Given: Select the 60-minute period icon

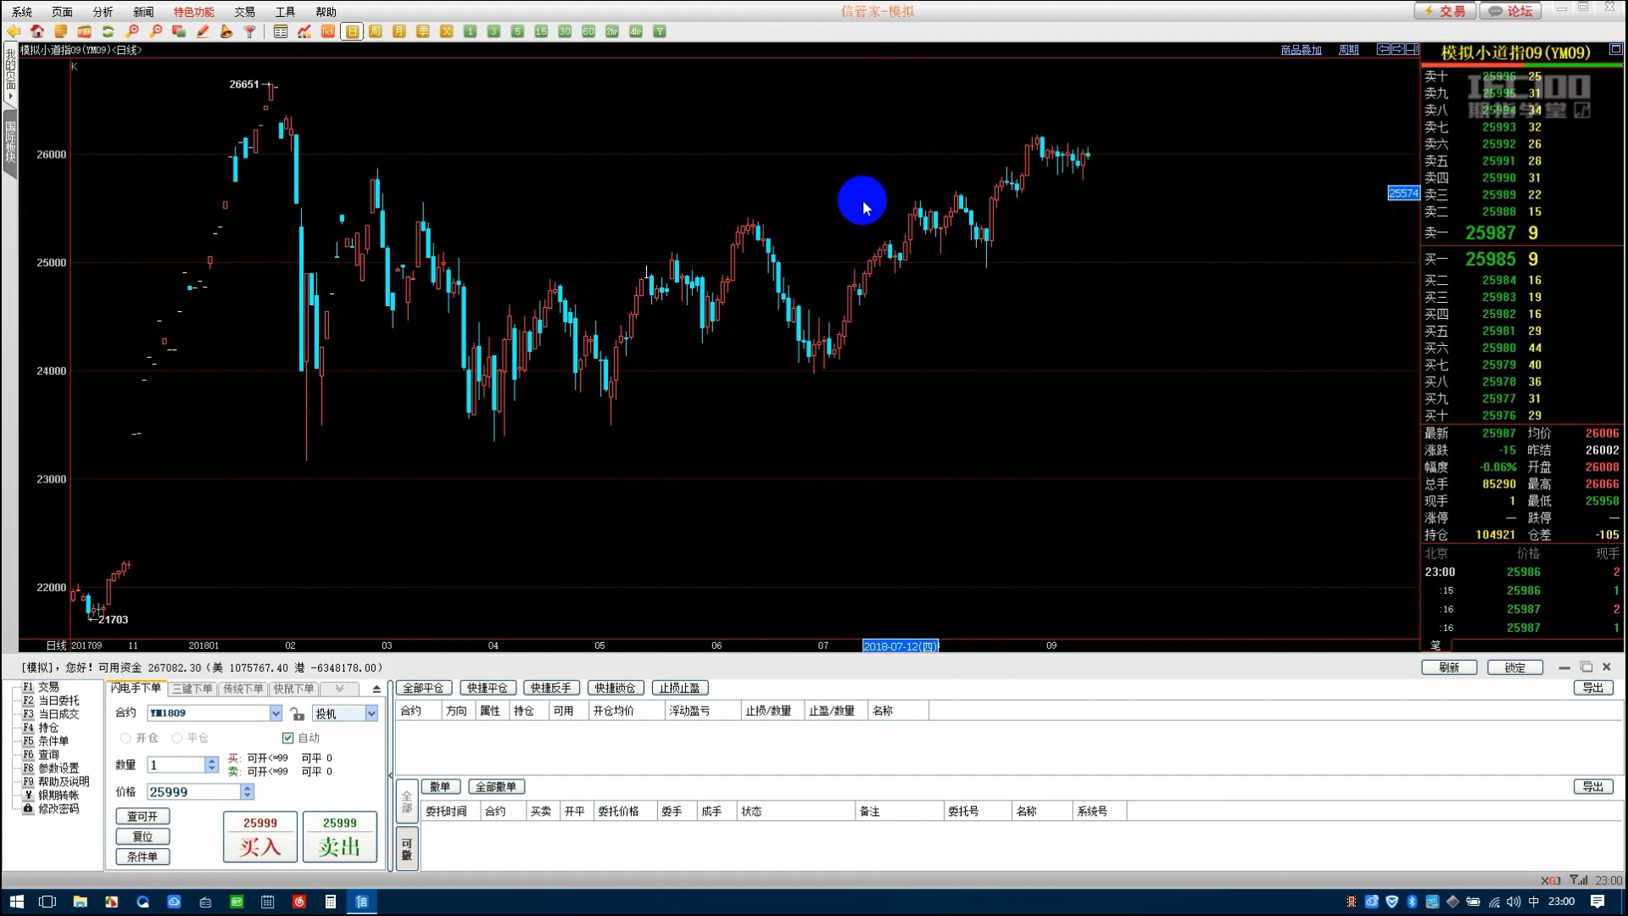Looking at the screenshot, I should [588, 31].
